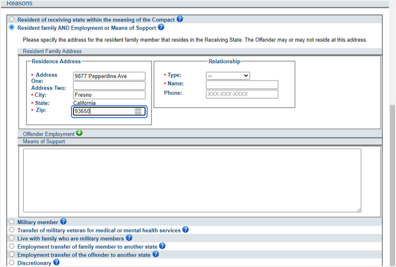
Task: Click the California state value text
Action: (84, 103)
